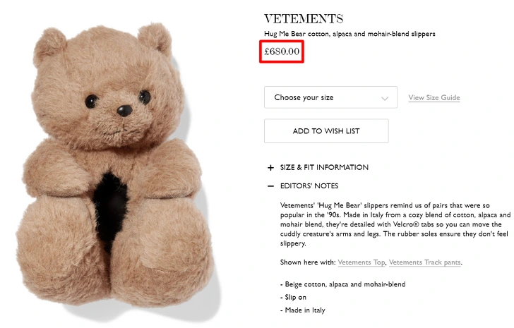Click the SIZE & FIT INFORMATION heading
Screen dimensions: 514x328
324,167
